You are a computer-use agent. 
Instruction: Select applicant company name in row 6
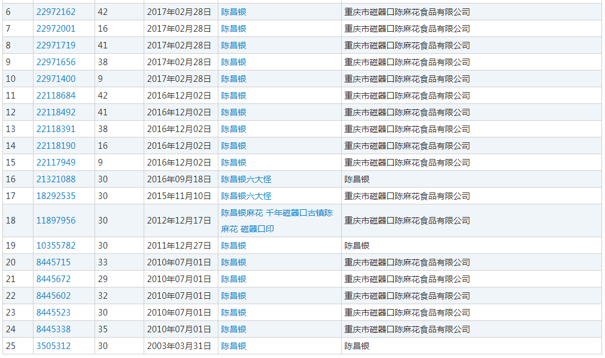(x=407, y=12)
